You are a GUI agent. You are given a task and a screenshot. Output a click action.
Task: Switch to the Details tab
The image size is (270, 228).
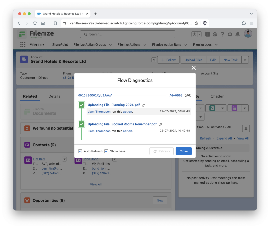[54, 96]
